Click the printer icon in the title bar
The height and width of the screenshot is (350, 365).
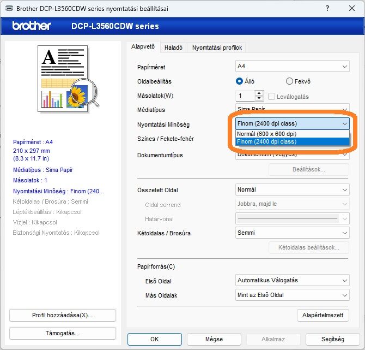pyautogui.click(x=9, y=9)
